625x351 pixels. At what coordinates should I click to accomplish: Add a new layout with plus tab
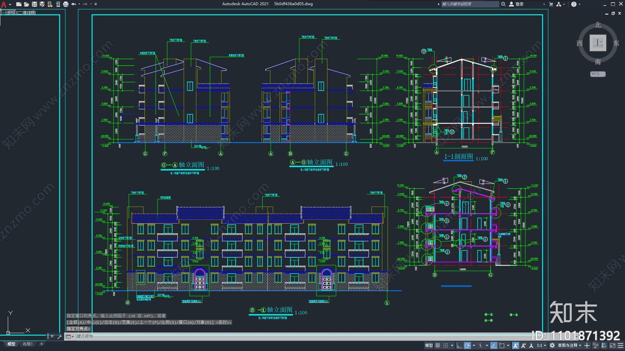pos(41,344)
